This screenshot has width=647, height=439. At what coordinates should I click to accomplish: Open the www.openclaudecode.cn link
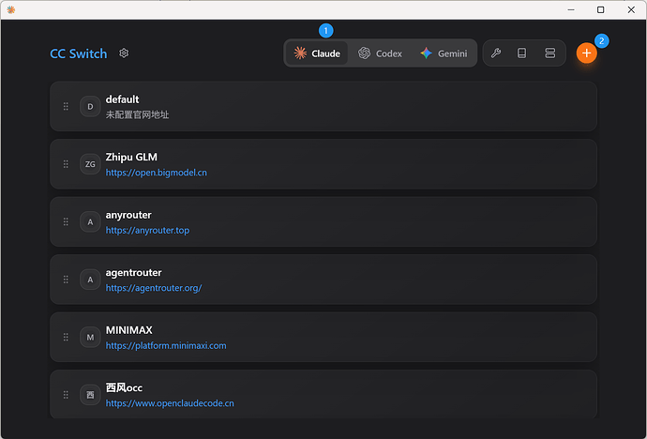point(170,403)
